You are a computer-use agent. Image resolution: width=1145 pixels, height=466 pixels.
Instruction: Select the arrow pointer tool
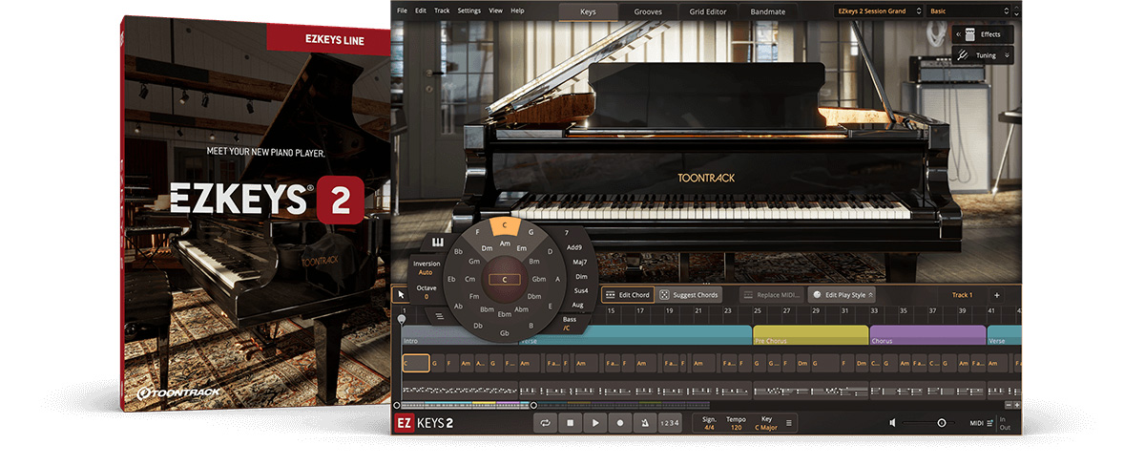(403, 295)
